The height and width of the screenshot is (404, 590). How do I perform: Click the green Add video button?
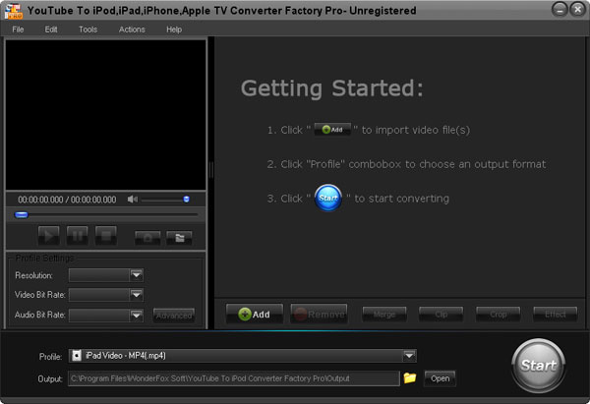(254, 315)
